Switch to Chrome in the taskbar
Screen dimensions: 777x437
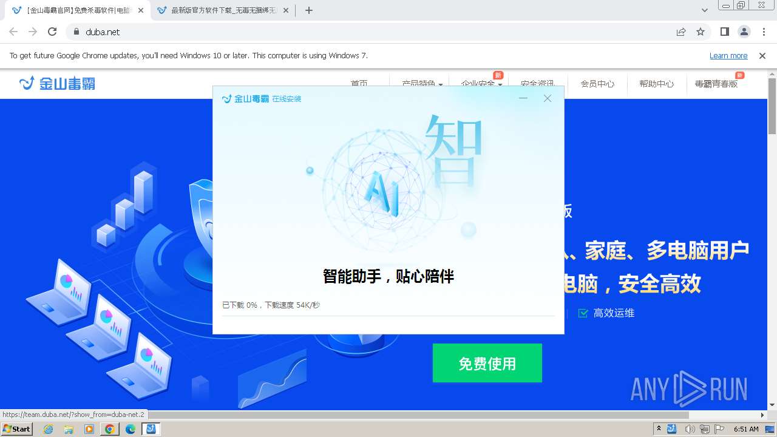[x=110, y=429]
